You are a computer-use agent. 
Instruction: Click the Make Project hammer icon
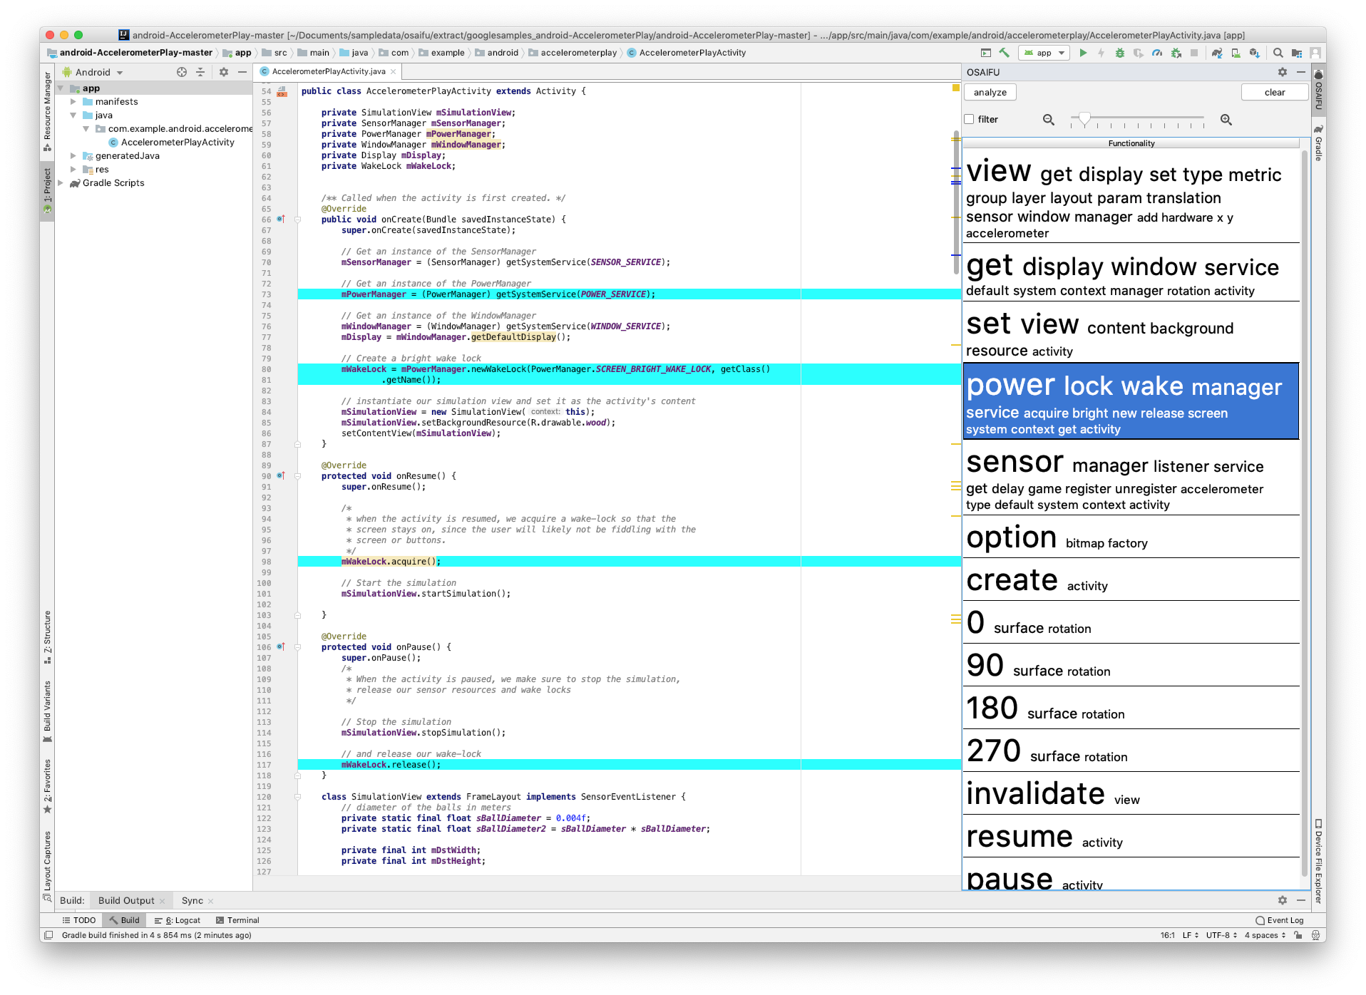coord(1005,53)
